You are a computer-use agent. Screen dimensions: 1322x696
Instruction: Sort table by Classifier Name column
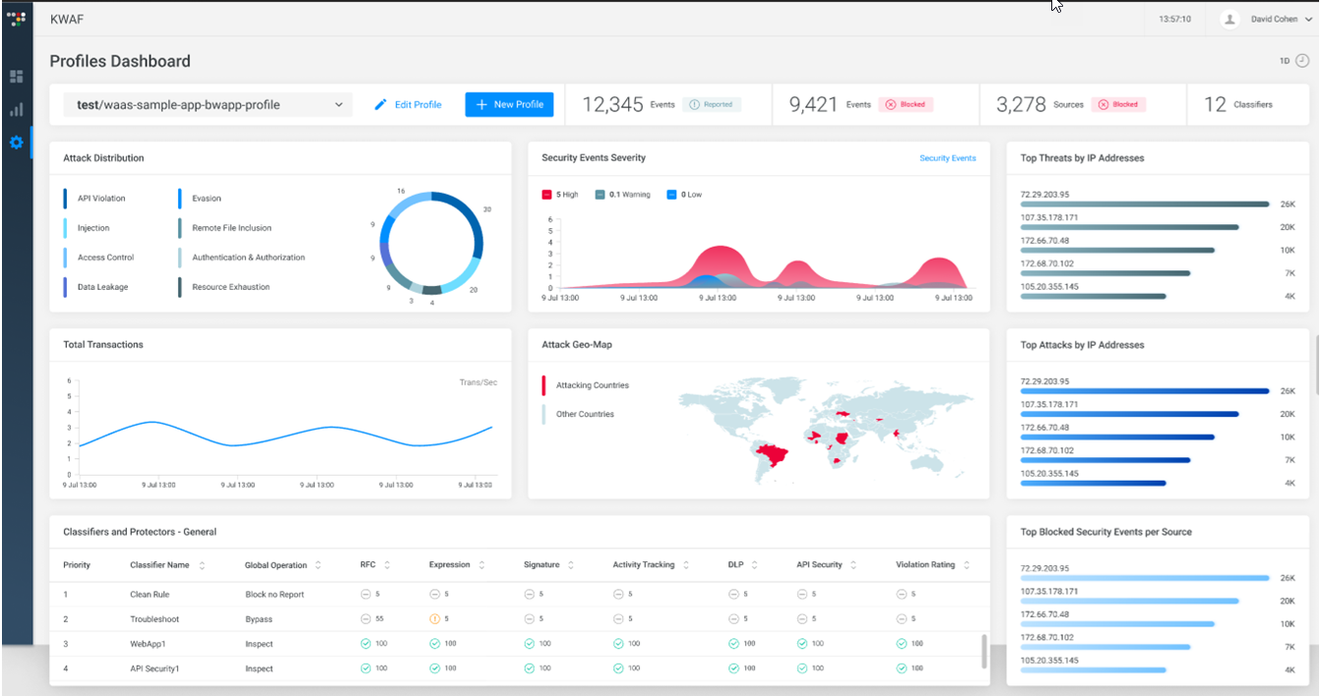[x=202, y=565]
